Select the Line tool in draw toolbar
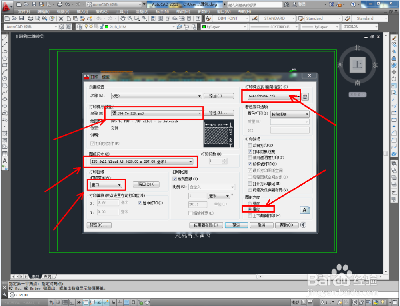This screenshot has height=306, width=400. click(x=4, y=38)
